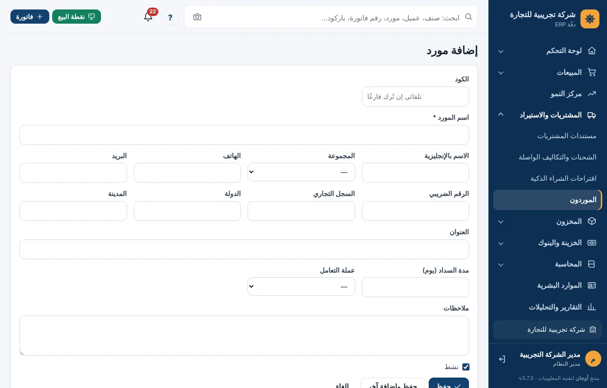
Task: Open the المجموعة group dropdown
Action: pos(301,172)
